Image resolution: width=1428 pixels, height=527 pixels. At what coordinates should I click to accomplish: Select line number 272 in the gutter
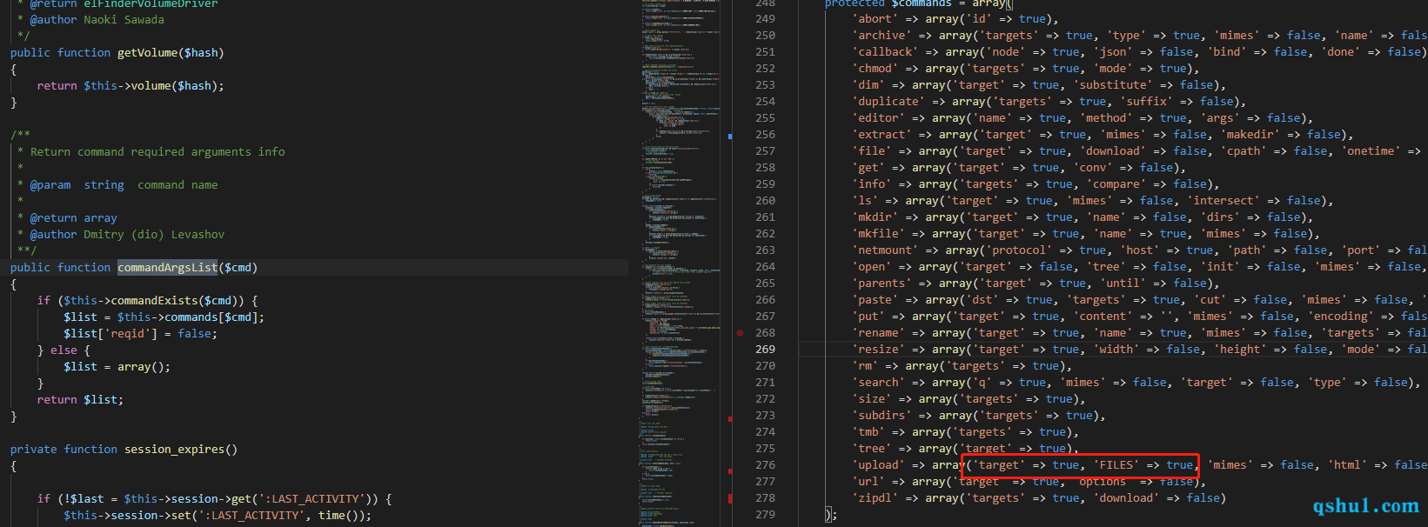point(765,399)
